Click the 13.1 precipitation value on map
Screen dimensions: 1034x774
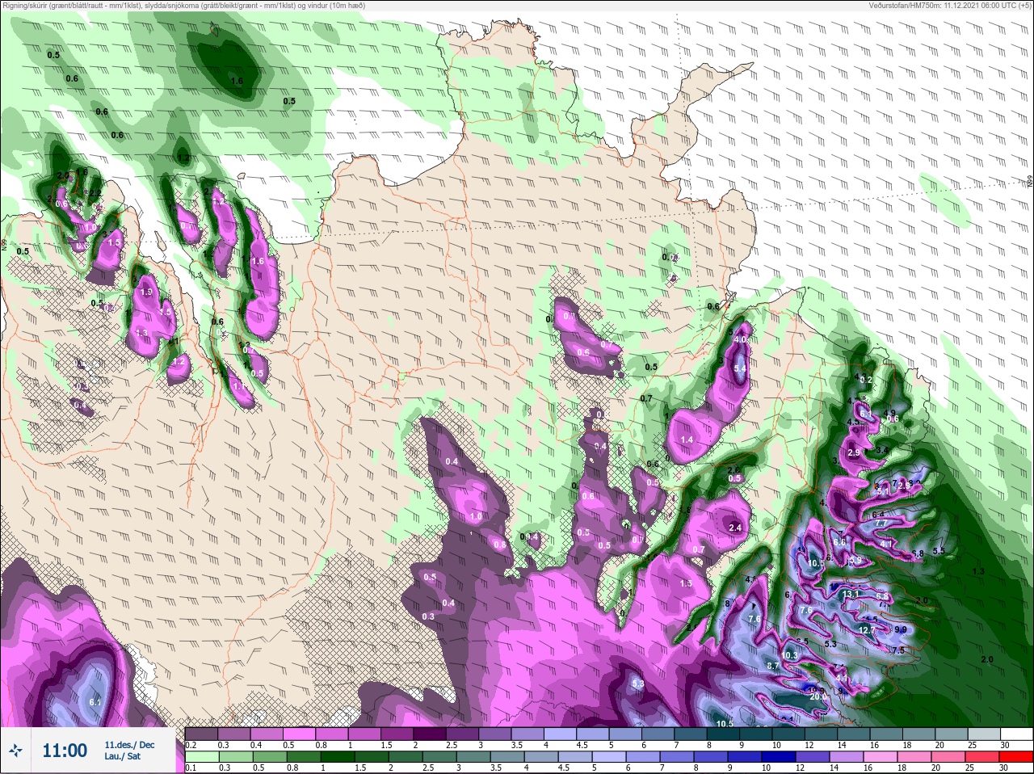[851, 594]
